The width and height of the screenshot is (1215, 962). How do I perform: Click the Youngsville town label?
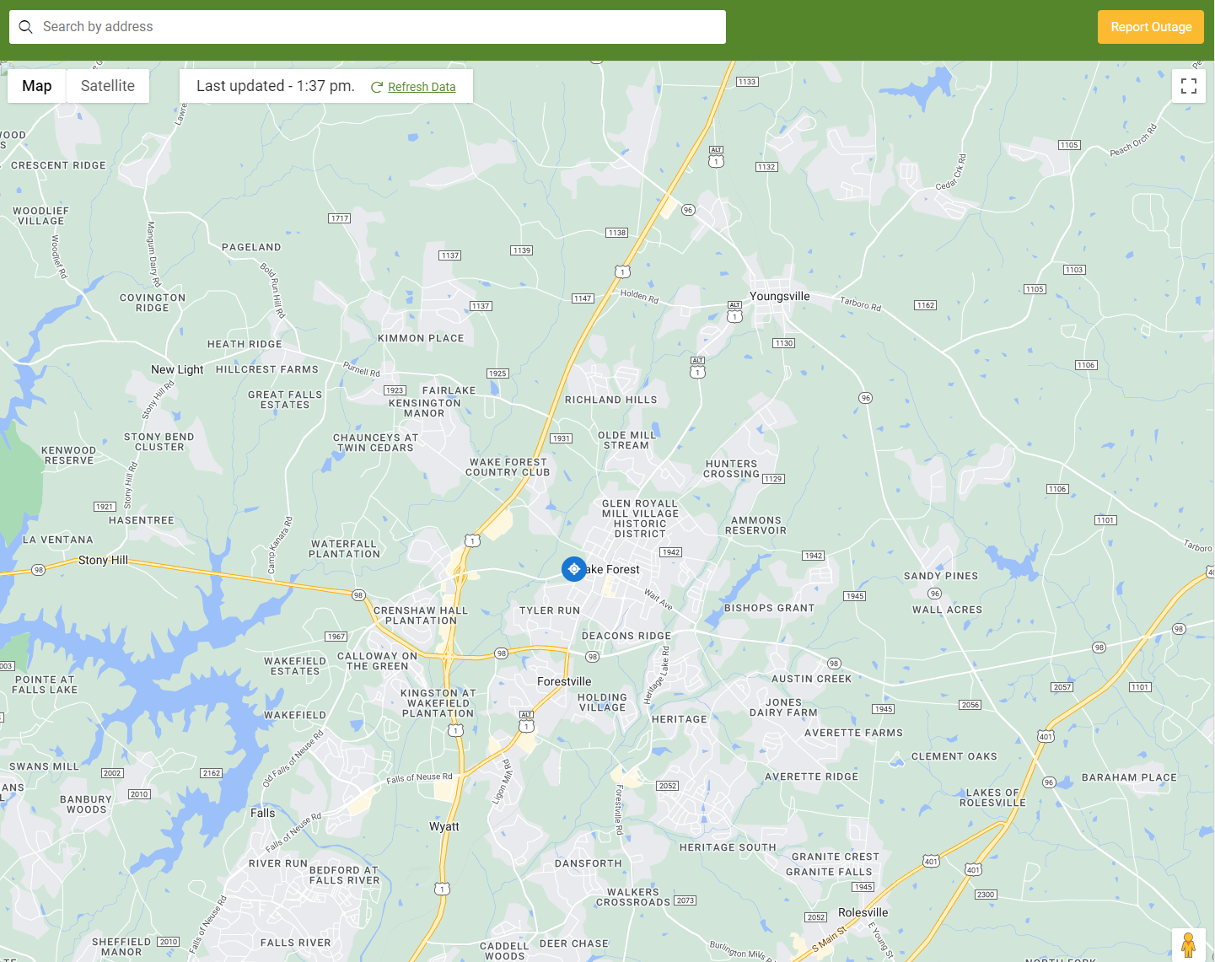point(779,296)
